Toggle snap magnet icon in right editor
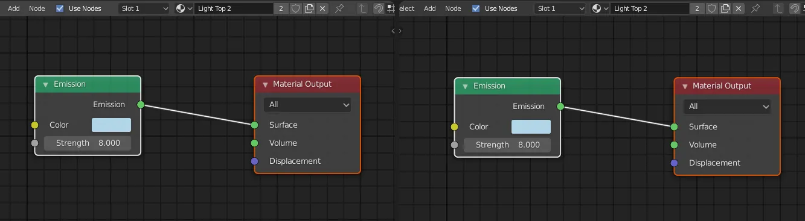Image resolution: width=805 pixels, height=221 pixels. click(795, 8)
